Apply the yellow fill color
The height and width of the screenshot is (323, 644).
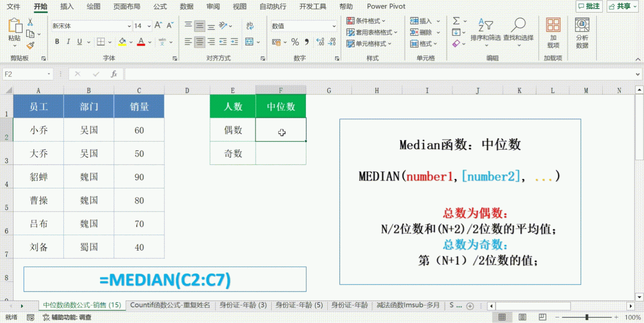coord(122,42)
